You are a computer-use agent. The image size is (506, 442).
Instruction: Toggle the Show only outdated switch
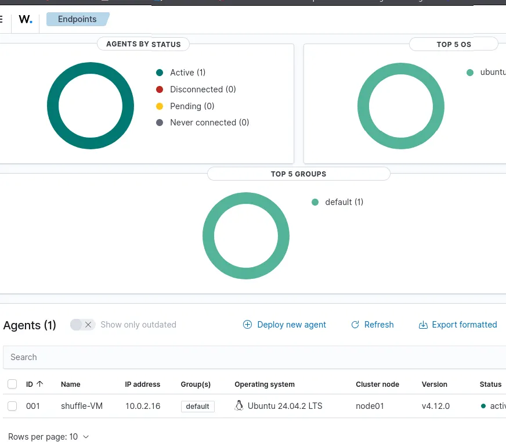click(x=82, y=325)
